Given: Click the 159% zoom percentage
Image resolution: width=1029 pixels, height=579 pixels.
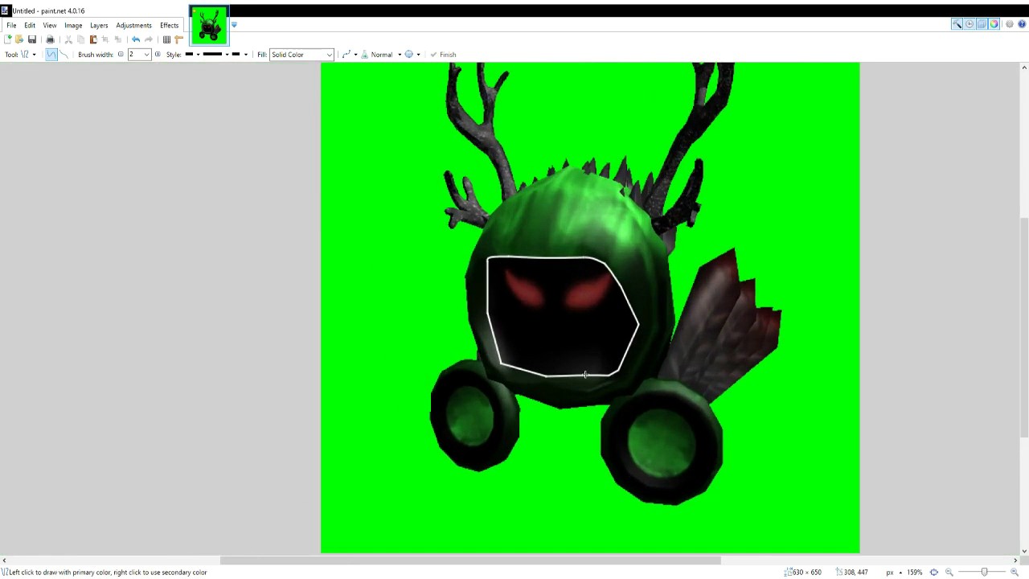Looking at the screenshot, I should click(x=914, y=573).
